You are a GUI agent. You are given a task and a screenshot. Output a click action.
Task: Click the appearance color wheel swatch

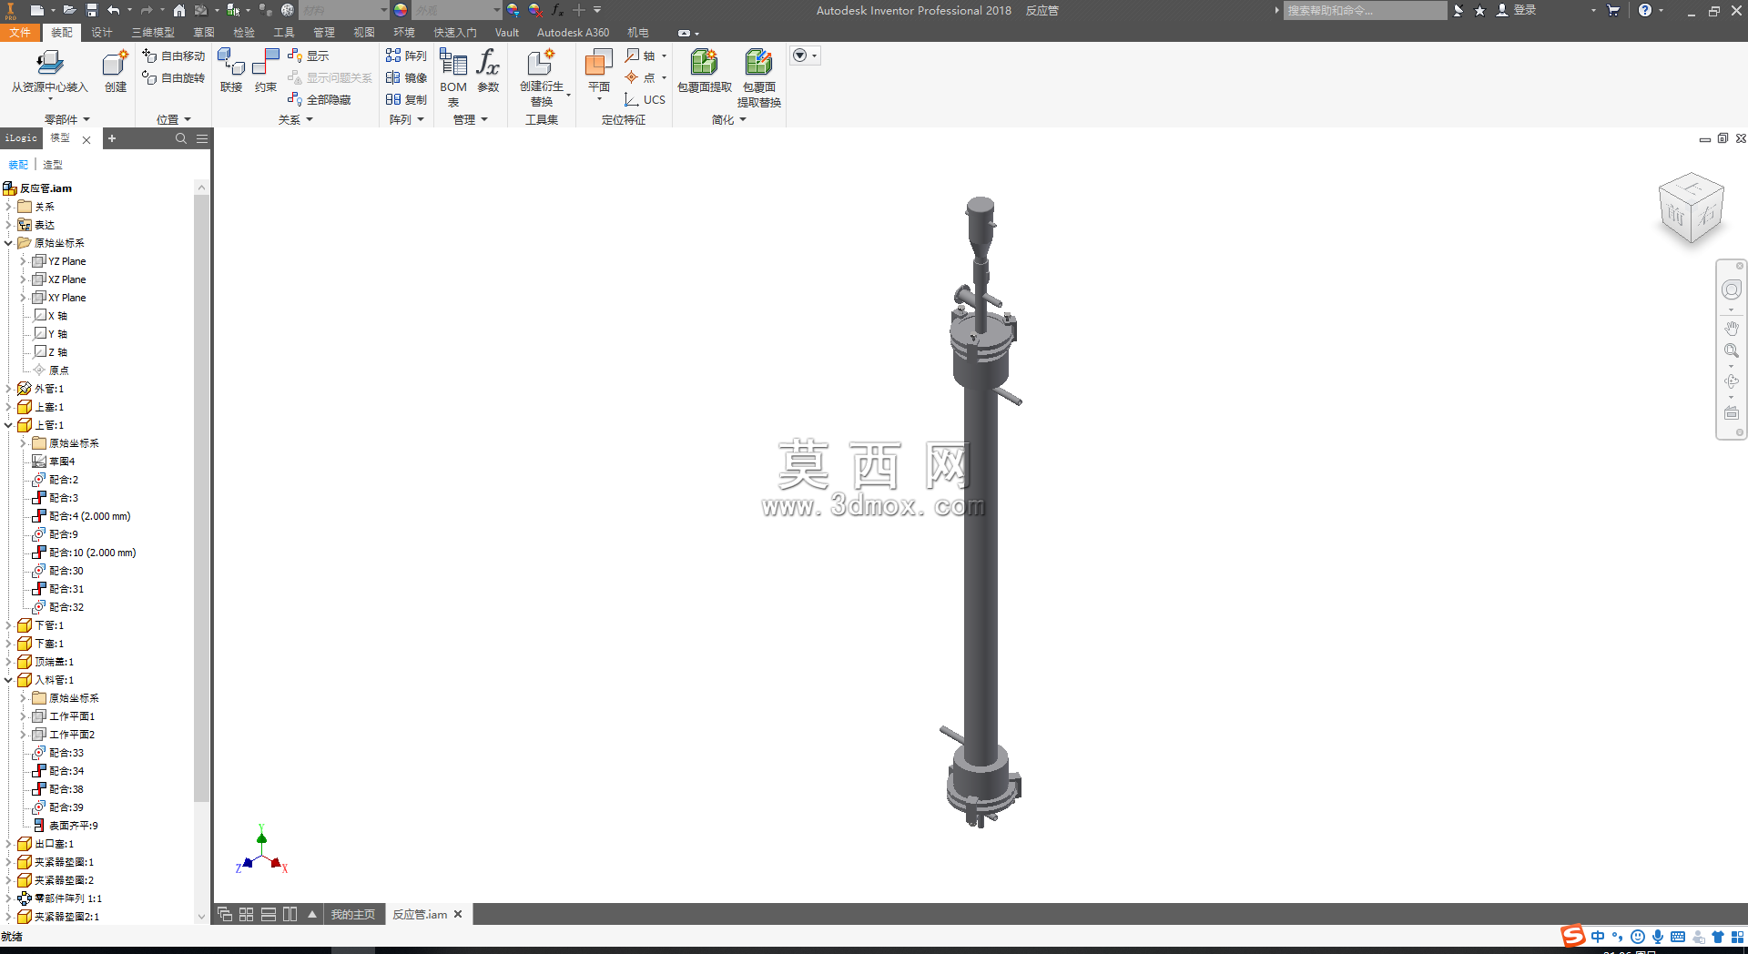pos(401,10)
